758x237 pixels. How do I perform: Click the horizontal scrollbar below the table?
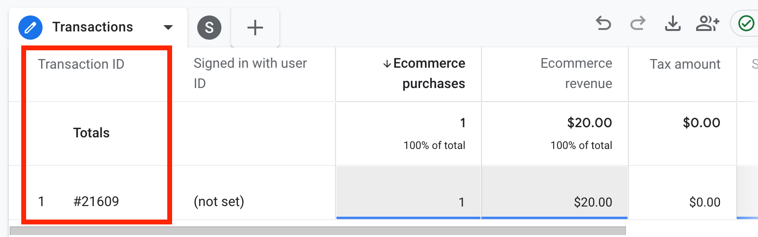coord(317,232)
